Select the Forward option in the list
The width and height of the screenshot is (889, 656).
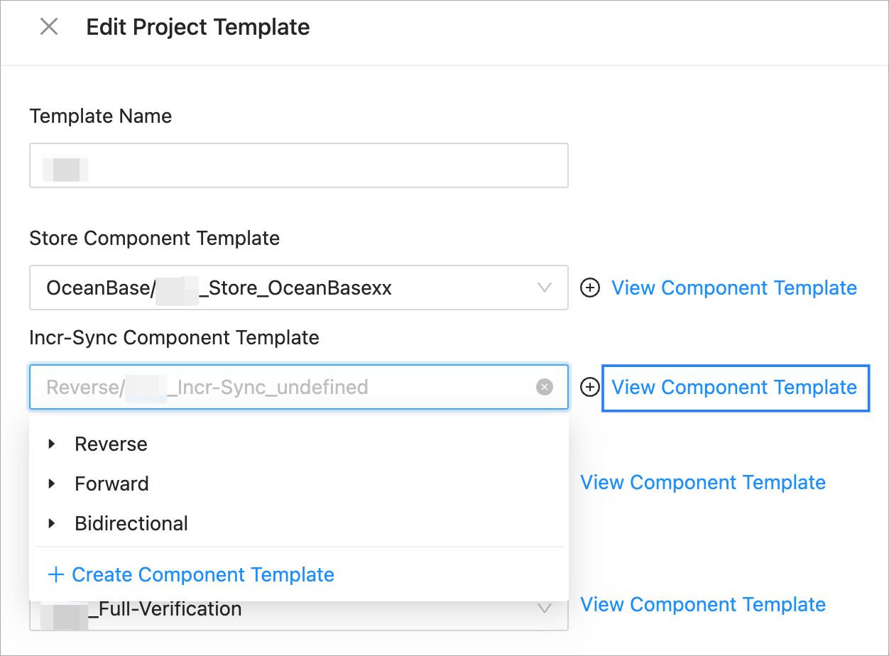click(x=112, y=484)
